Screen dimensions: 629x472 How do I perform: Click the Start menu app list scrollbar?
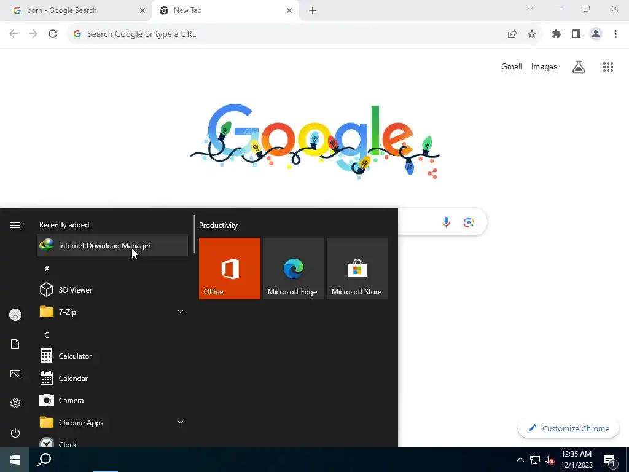point(194,234)
